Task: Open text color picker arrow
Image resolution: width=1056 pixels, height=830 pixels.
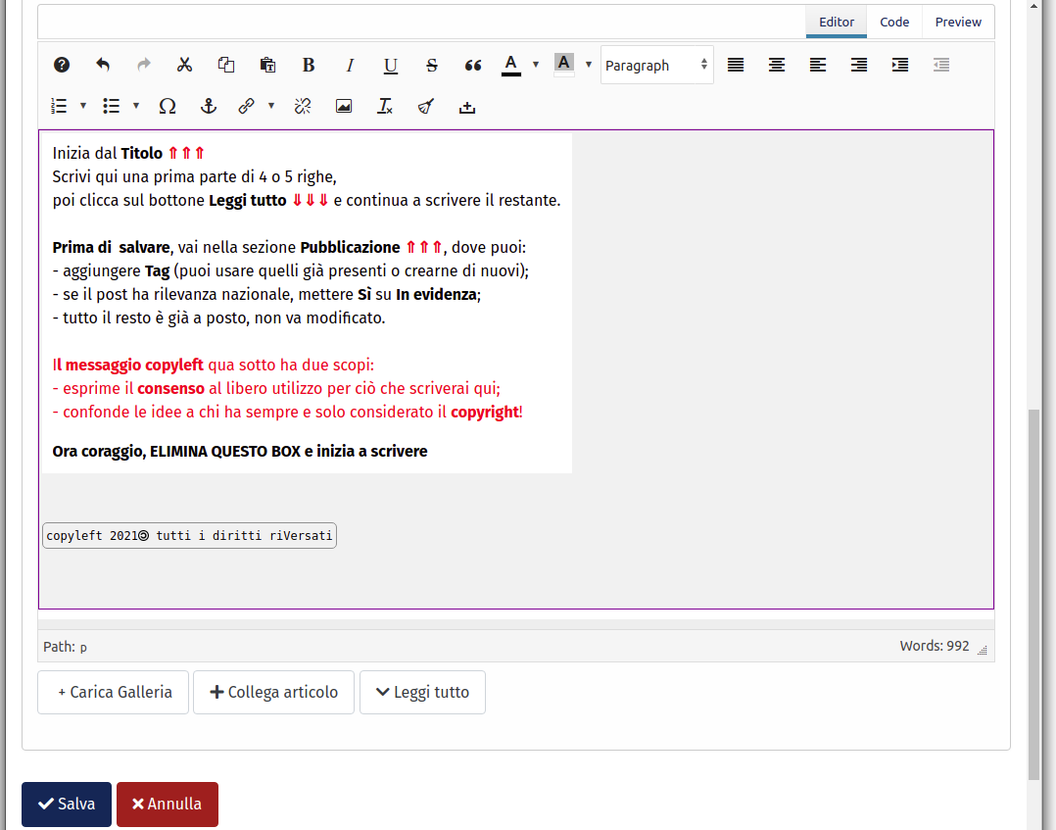Action: click(536, 66)
